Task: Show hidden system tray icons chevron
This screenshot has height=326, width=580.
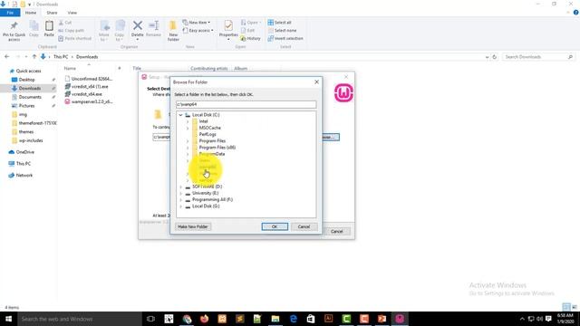Action: 522,319
